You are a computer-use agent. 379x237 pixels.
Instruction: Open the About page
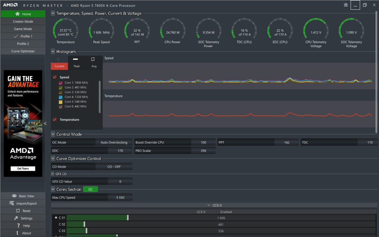coord(23,233)
